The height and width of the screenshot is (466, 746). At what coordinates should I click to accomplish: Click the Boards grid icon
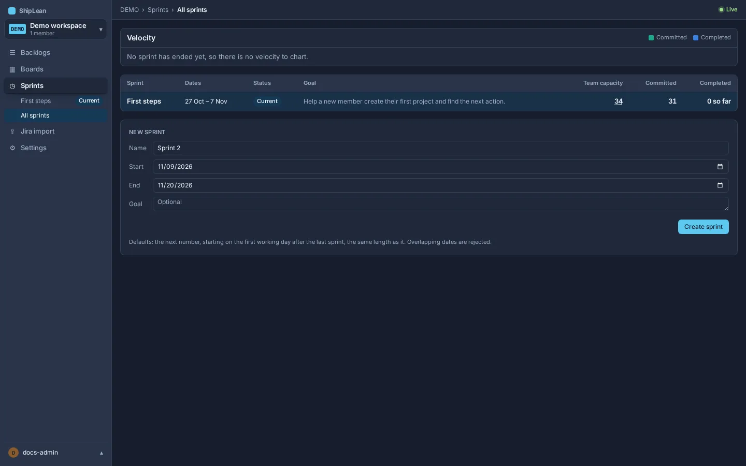coord(12,69)
